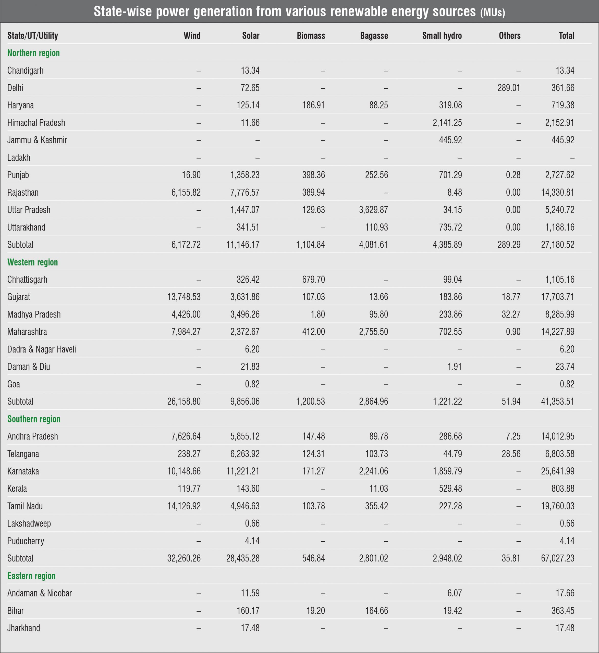
Task: Select Uttar Pradesh's bagasse value 3,629.87
Action: [x=373, y=210]
